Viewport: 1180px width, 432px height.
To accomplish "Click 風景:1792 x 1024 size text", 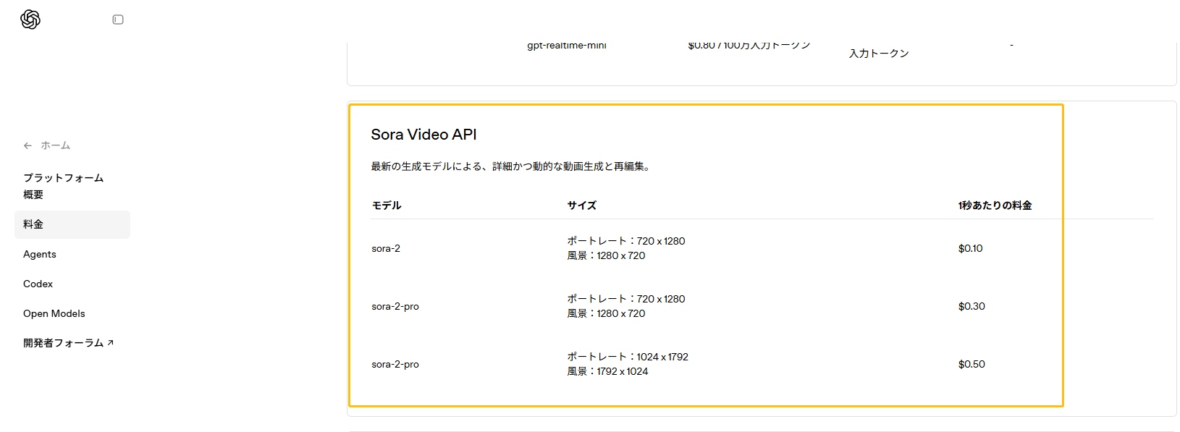I will 607,371.
